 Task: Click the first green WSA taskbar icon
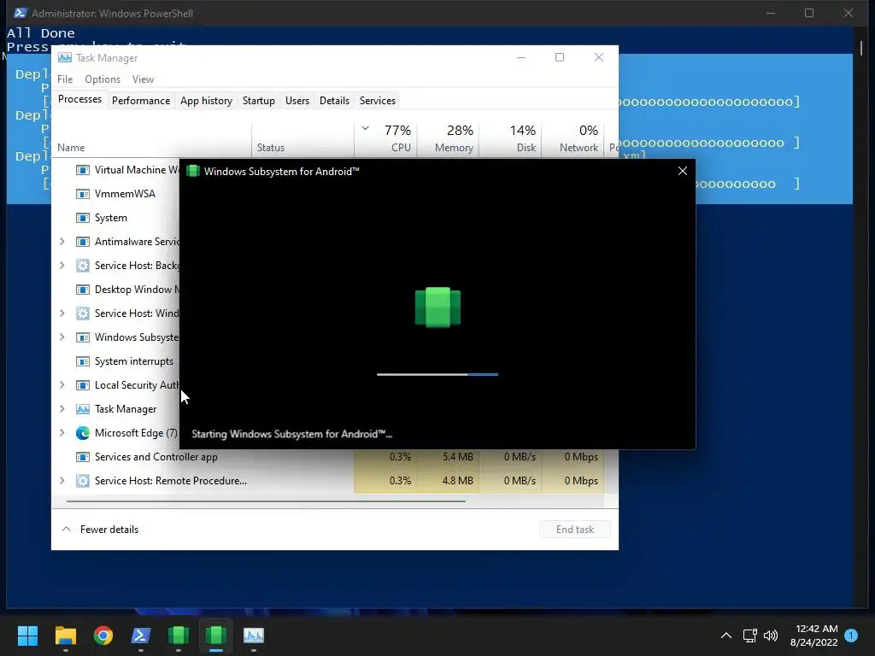pyautogui.click(x=179, y=635)
